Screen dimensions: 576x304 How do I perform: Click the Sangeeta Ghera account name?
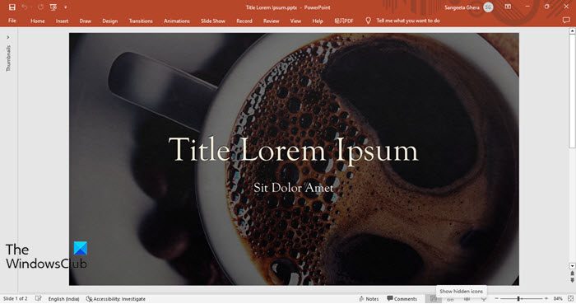tap(462, 7)
